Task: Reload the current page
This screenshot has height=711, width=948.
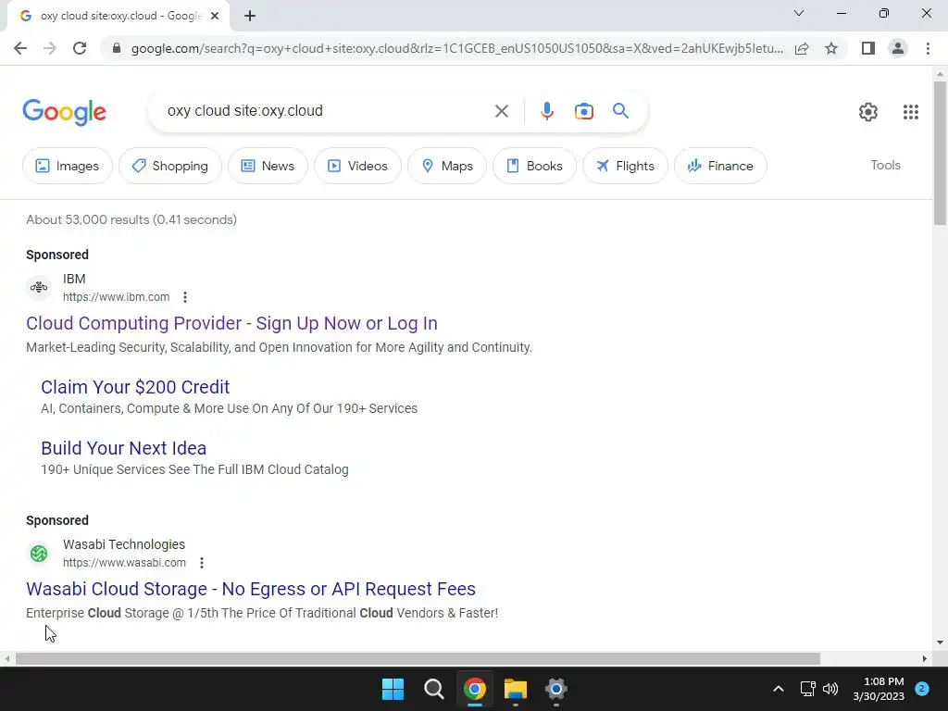Action: [x=80, y=48]
